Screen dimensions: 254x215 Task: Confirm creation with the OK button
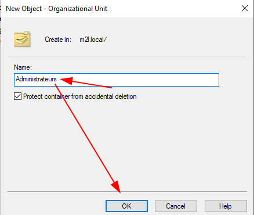(126, 206)
